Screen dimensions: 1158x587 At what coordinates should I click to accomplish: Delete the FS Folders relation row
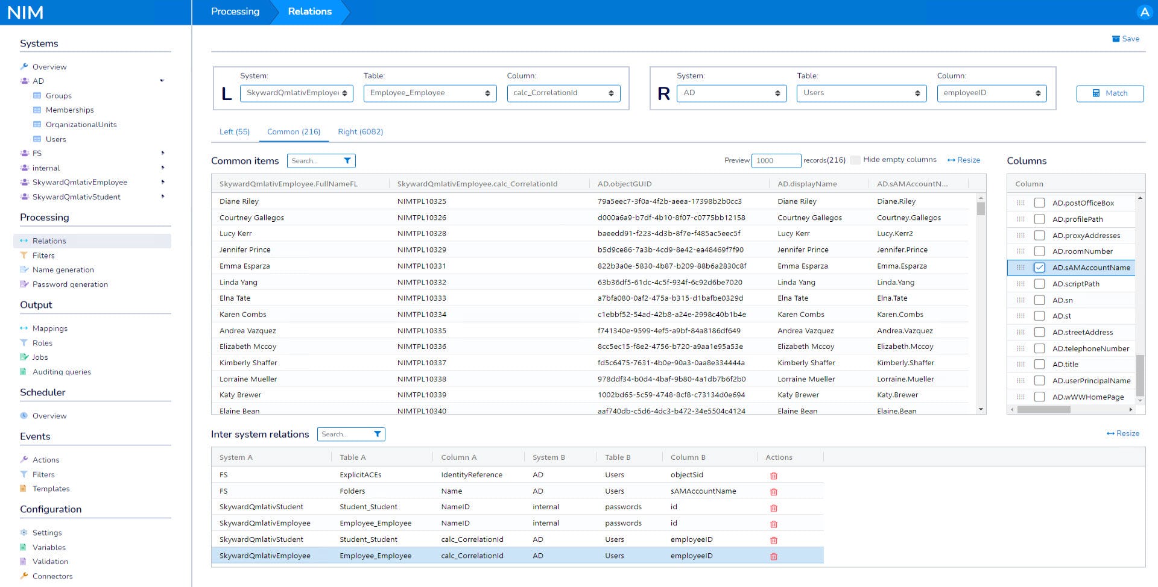(774, 491)
